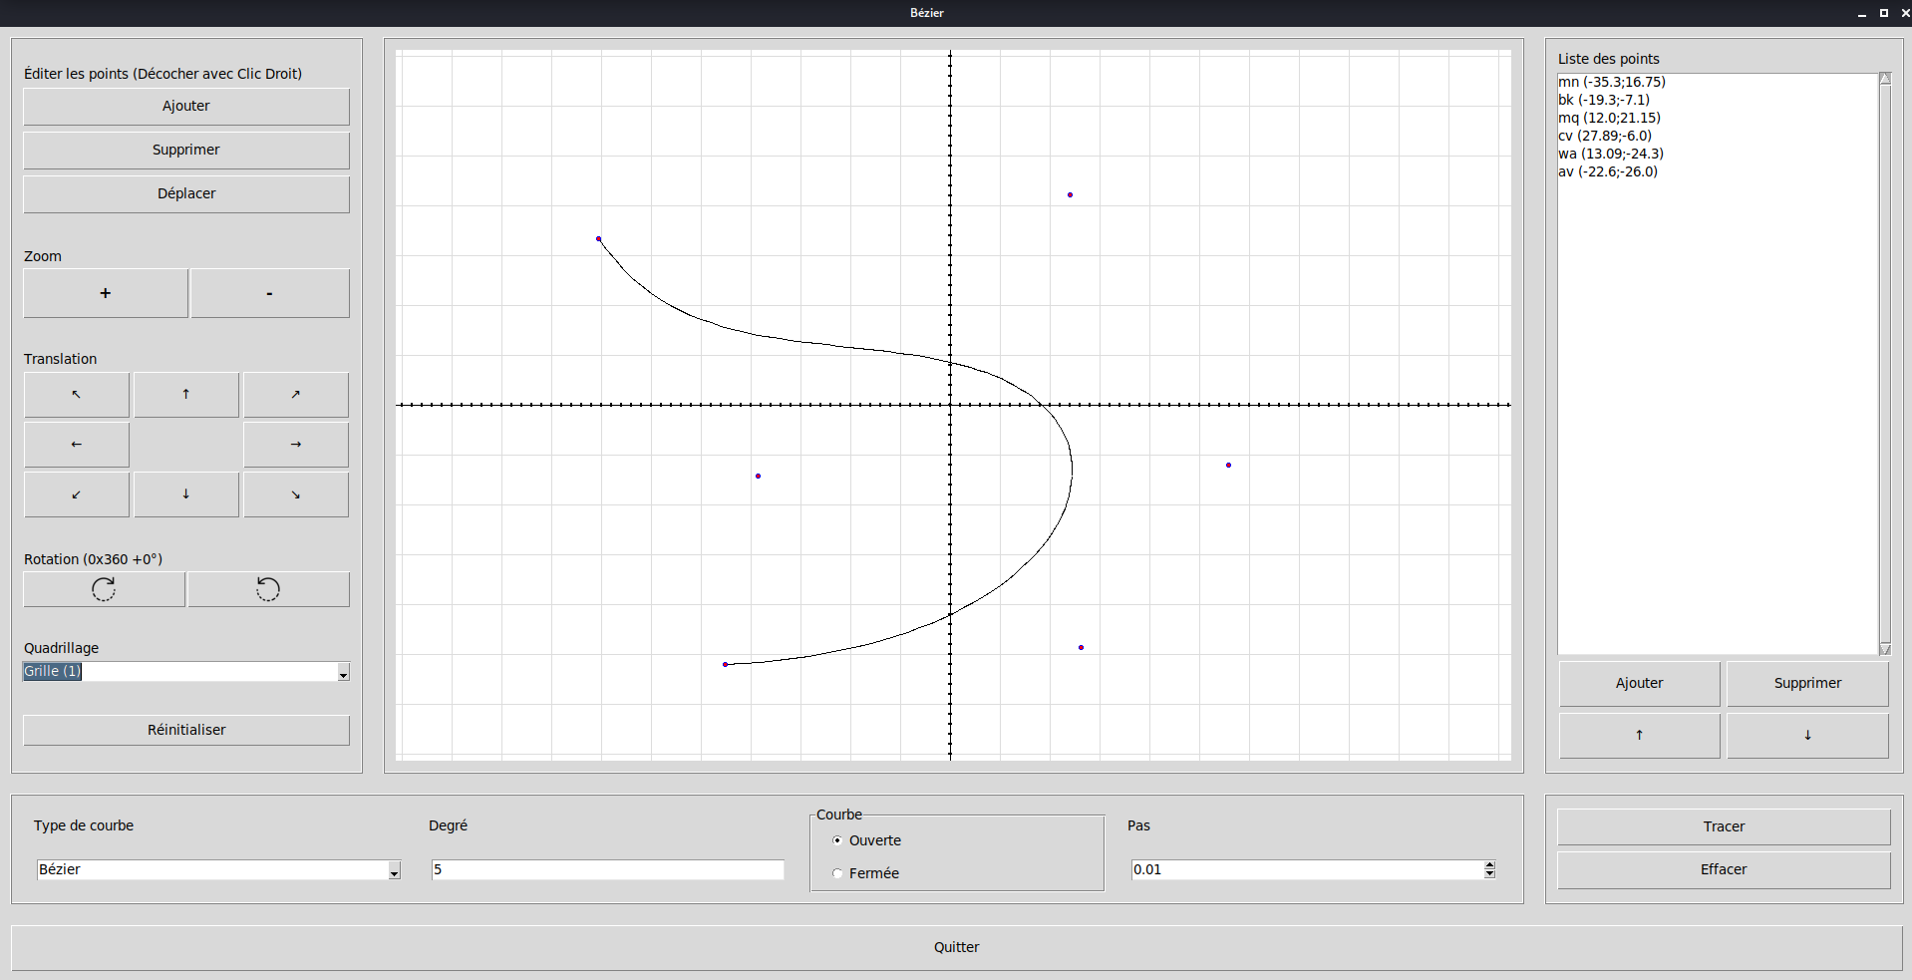Rotate the view counterclockwise

[267, 588]
